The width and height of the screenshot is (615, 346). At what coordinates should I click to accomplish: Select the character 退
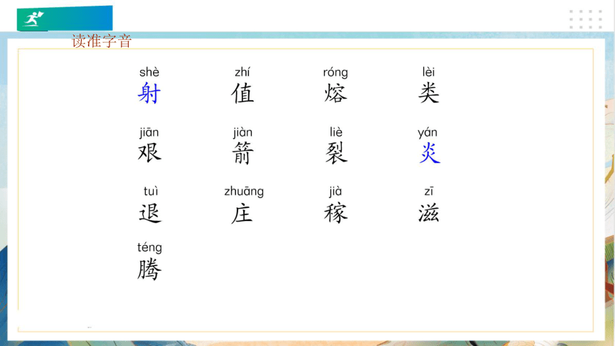[x=150, y=213]
